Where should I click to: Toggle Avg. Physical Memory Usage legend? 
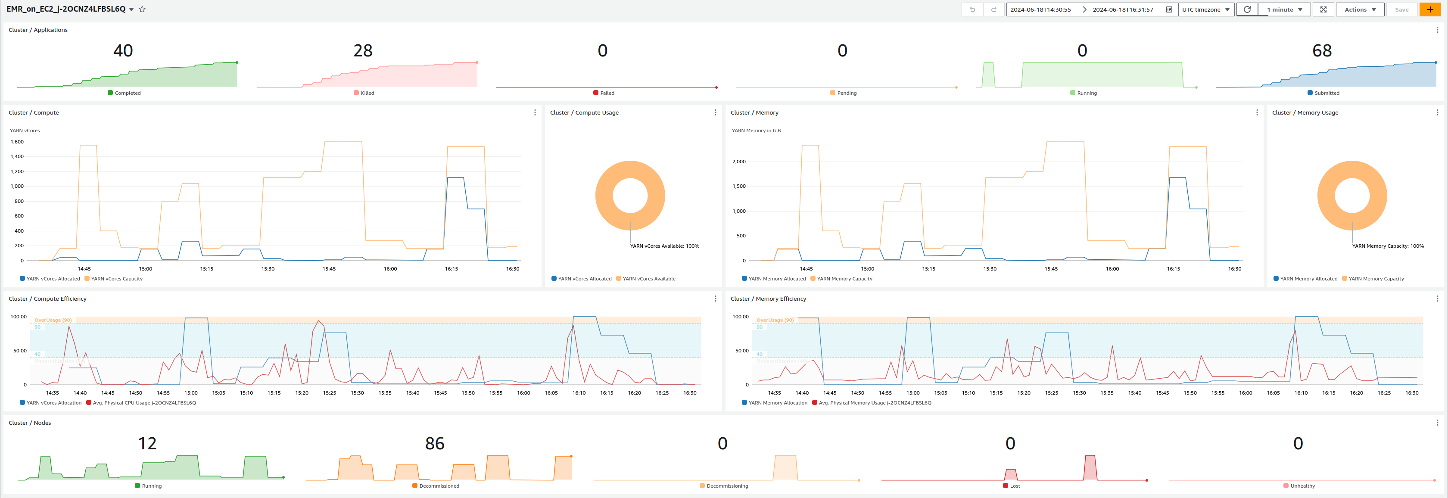coord(872,402)
